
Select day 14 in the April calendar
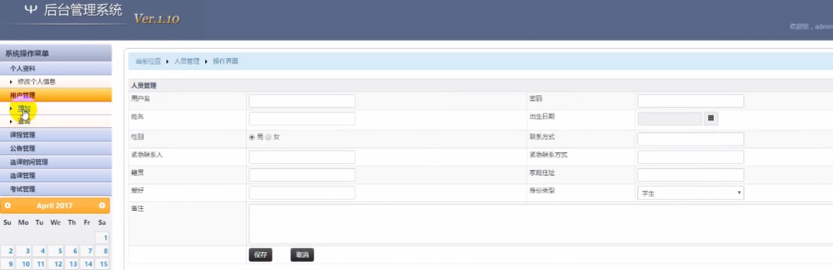pyautogui.click(x=87, y=264)
